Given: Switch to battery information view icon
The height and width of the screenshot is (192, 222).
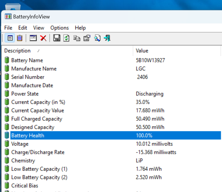Looking at the screenshot, I should tap(10, 38).
